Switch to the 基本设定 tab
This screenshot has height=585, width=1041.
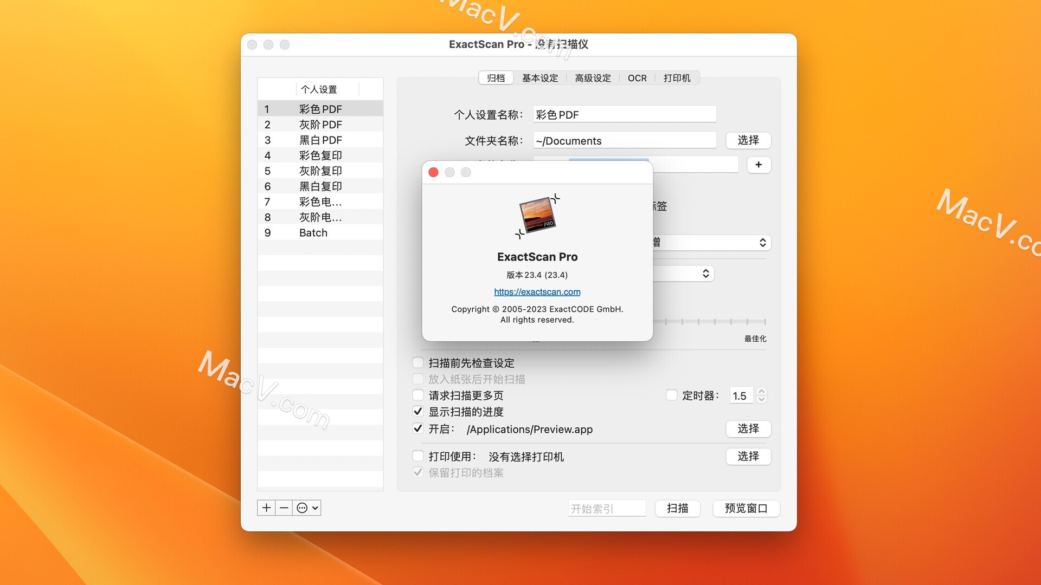pyautogui.click(x=540, y=78)
